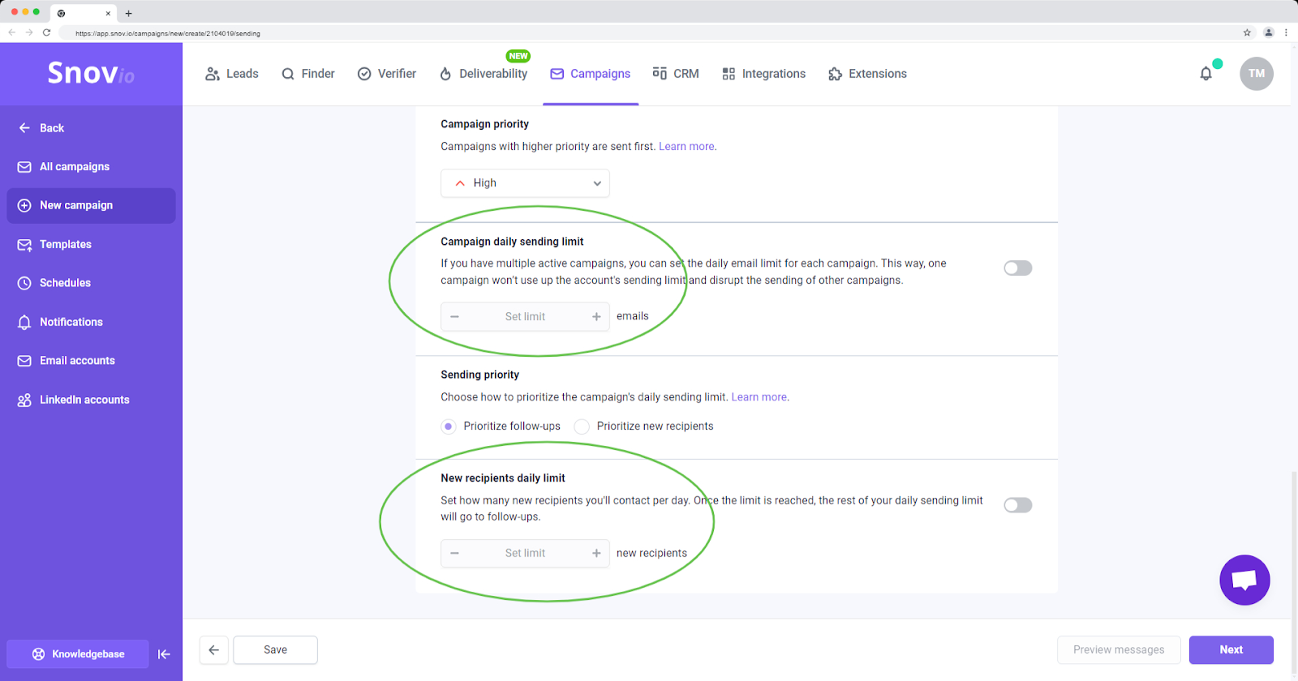The height and width of the screenshot is (681, 1298).
Task: Click the Preview messages button
Action: pos(1119,650)
